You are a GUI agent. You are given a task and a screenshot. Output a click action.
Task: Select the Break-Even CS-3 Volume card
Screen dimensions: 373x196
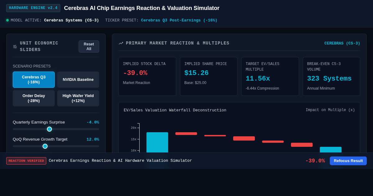(x=331, y=76)
